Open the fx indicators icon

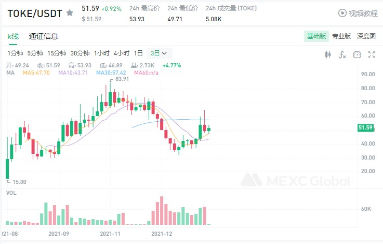click(x=342, y=54)
